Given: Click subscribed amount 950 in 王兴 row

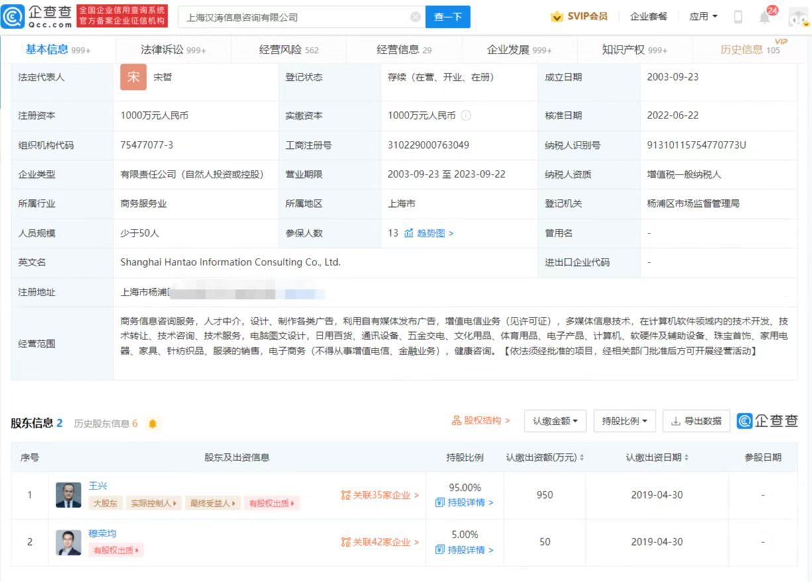Looking at the screenshot, I should 544,495.
